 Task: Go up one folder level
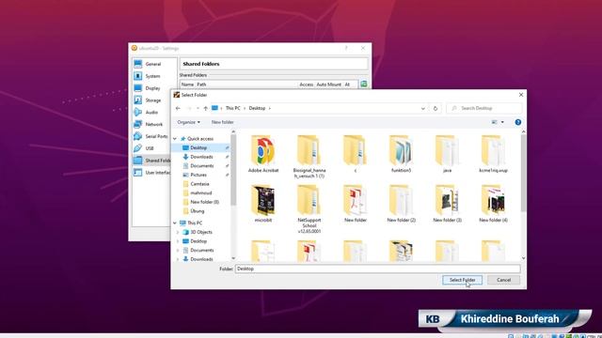click(206, 109)
